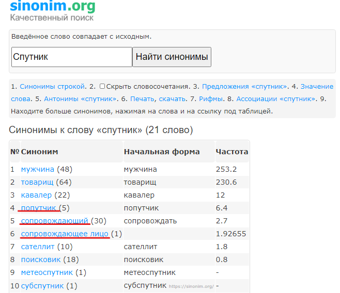
Task: Open Антонимы «спутник» link
Action: pos(80,99)
